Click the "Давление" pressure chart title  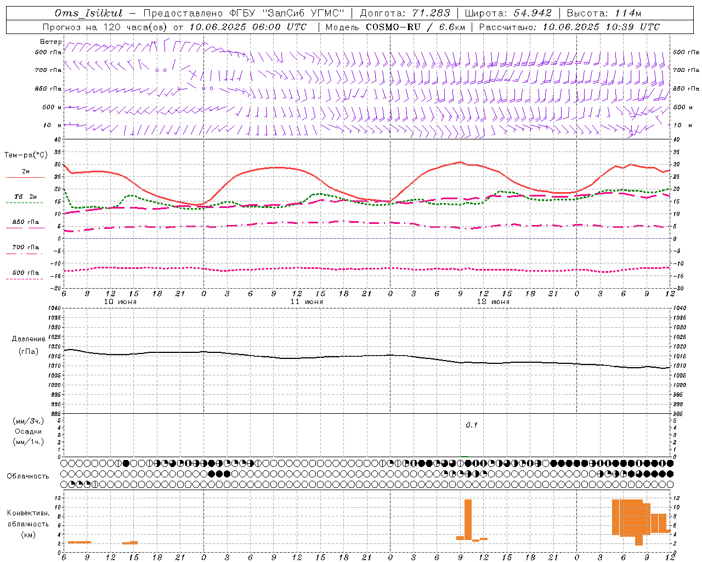tap(29, 339)
